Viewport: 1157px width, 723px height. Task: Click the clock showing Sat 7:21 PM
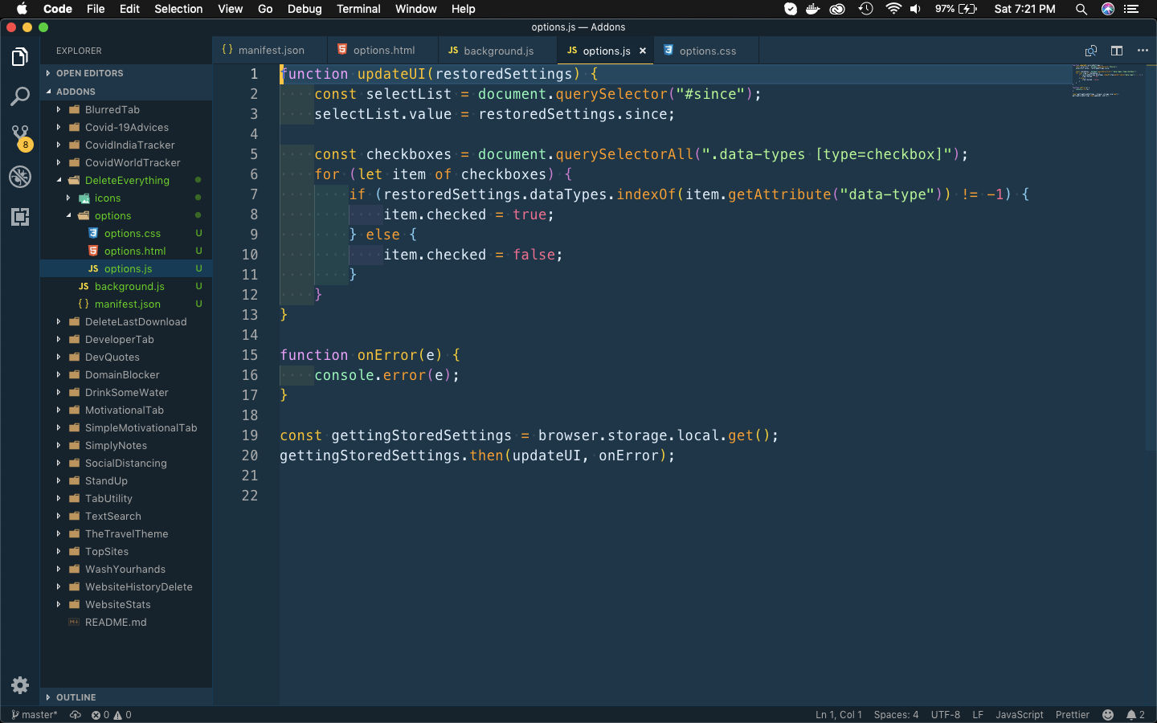click(x=1024, y=9)
